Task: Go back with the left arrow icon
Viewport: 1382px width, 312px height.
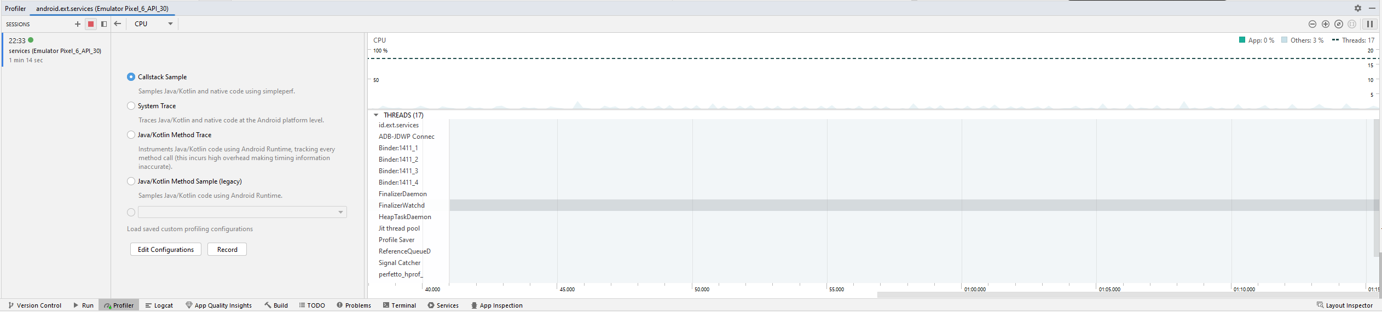Action: click(118, 24)
